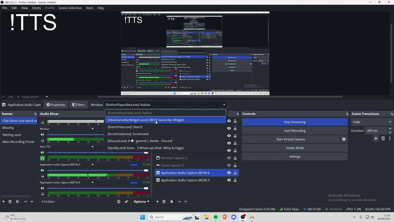Viewport: 394px width, 222px height.
Task: Add a new source with the plus icon
Action: click(157, 202)
